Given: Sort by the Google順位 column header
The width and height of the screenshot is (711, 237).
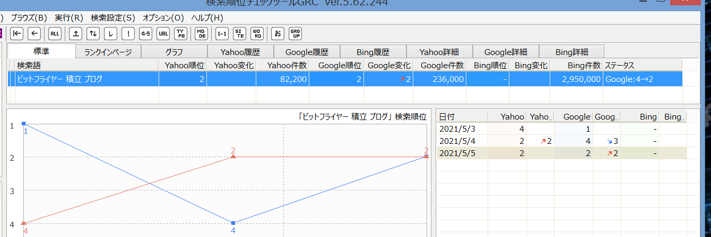Looking at the screenshot, I should (336, 66).
